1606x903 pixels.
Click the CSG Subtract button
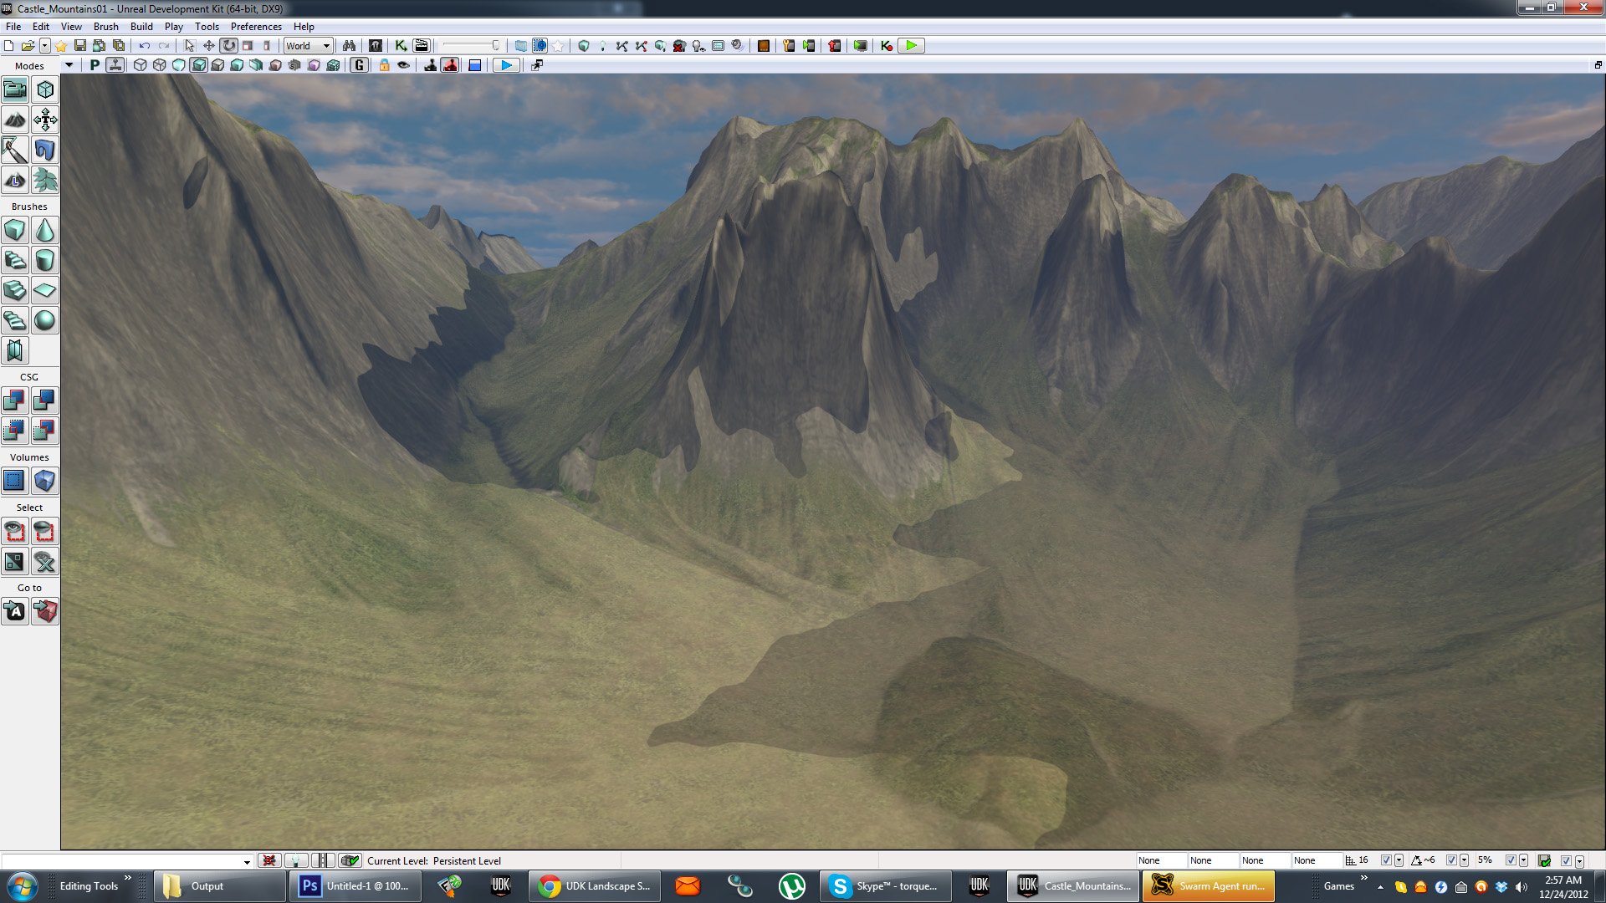(x=44, y=400)
